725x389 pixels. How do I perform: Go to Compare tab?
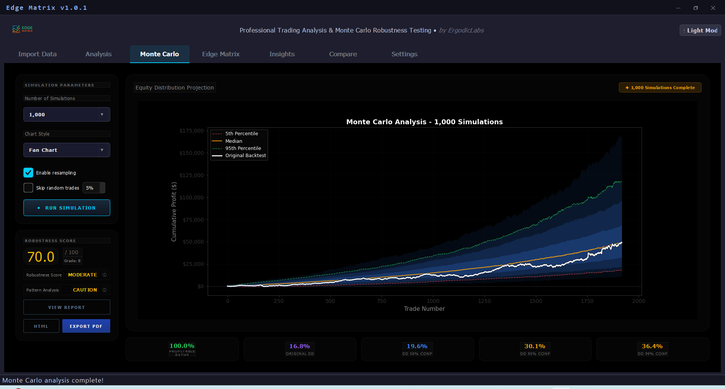tap(343, 54)
